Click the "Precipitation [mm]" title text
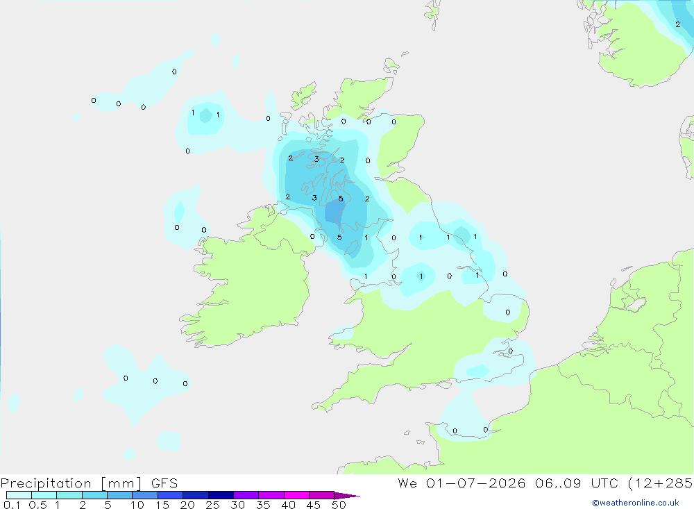Viewport: 694px width, 509px height. pos(71,483)
